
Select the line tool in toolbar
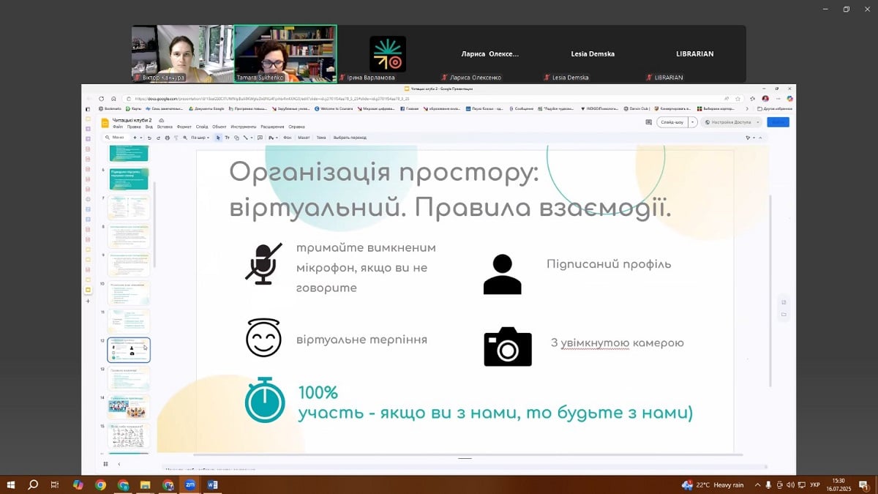coord(245,138)
